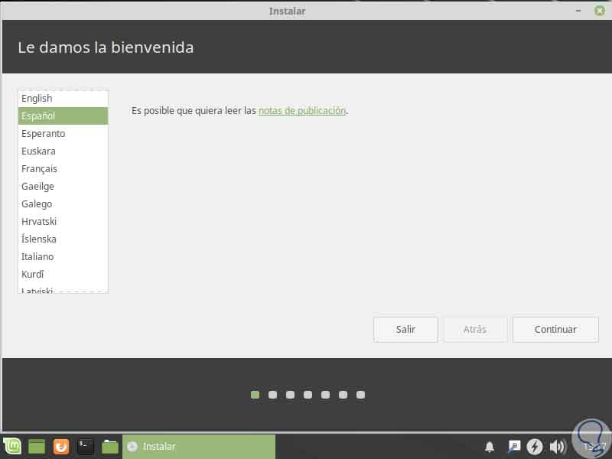Click the show desktop icon
Viewport: 612px width, 459px height.
[x=36, y=446]
